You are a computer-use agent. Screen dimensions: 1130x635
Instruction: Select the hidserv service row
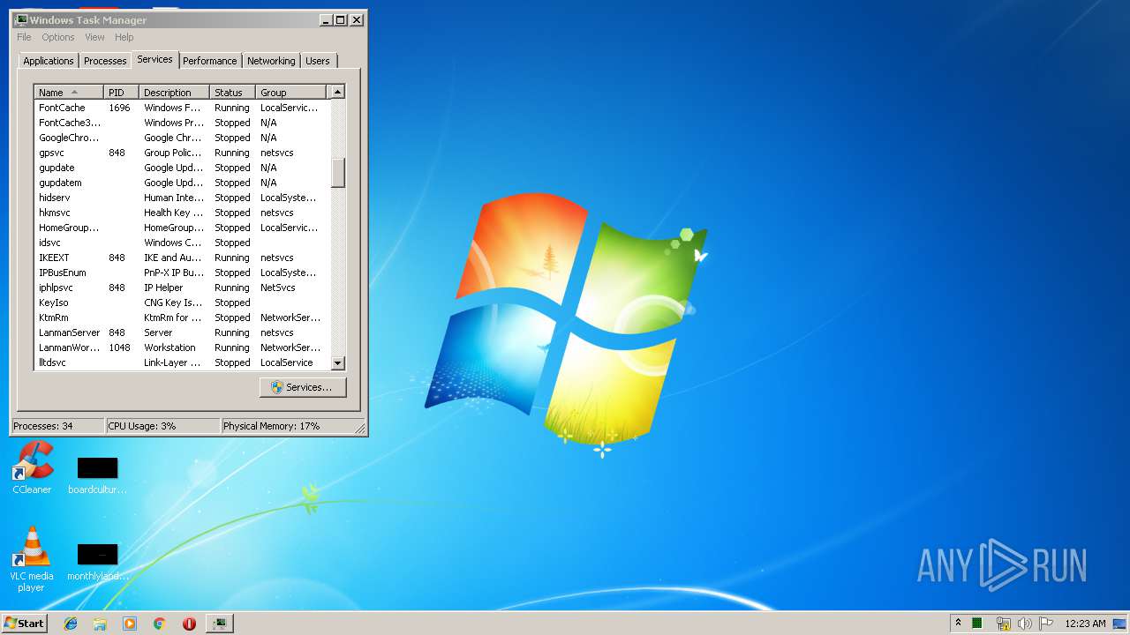point(182,198)
